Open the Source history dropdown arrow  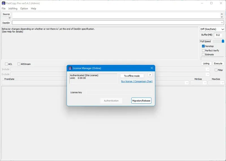coord(10,18)
